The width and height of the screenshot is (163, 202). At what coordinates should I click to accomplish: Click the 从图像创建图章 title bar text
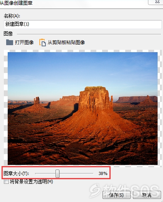[x=16, y=3]
